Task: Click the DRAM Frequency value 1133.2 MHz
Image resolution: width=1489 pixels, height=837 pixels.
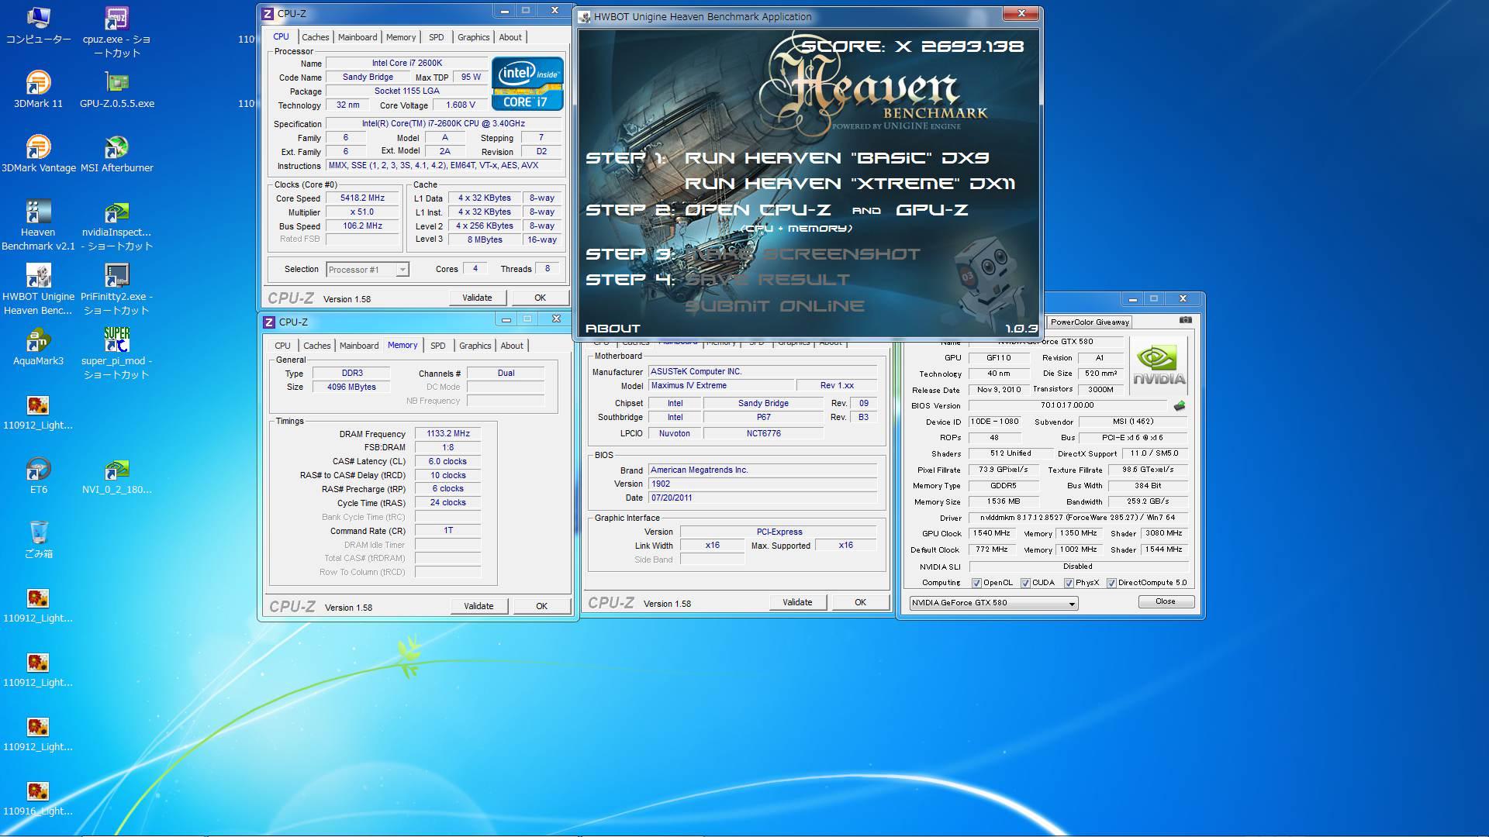Action: click(x=447, y=434)
